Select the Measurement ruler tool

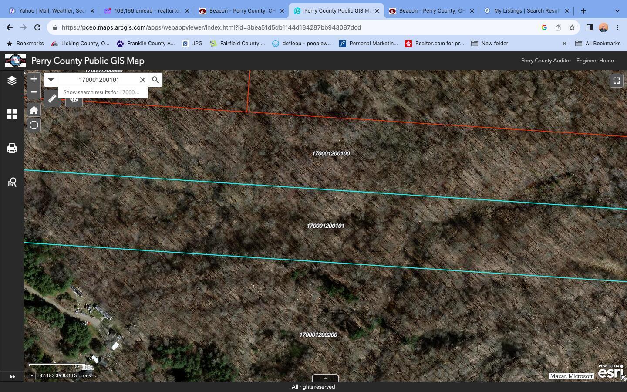click(x=52, y=99)
